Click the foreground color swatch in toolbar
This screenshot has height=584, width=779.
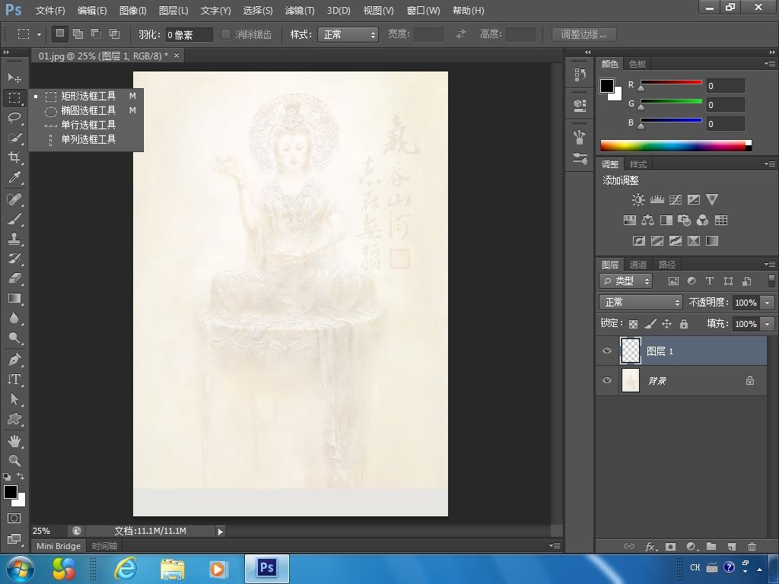[x=11, y=492]
